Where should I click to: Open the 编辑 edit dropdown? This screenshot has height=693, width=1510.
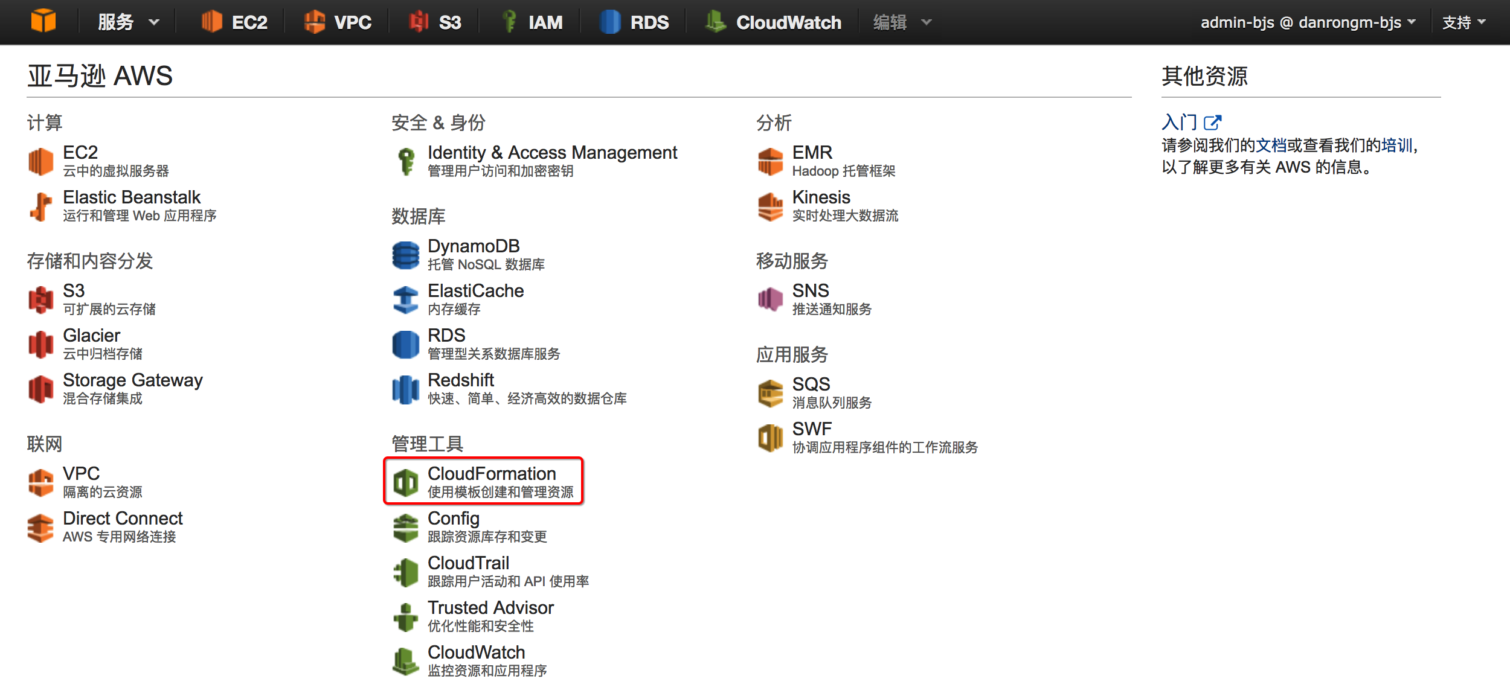(902, 22)
